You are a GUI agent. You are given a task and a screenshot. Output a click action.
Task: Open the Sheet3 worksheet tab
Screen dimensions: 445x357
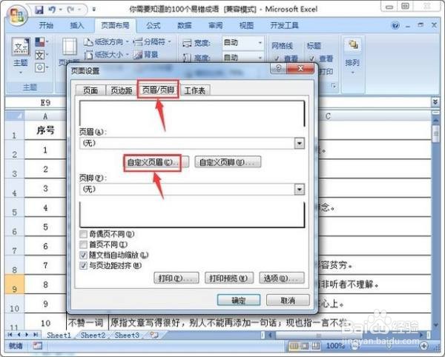click(x=127, y=336)
